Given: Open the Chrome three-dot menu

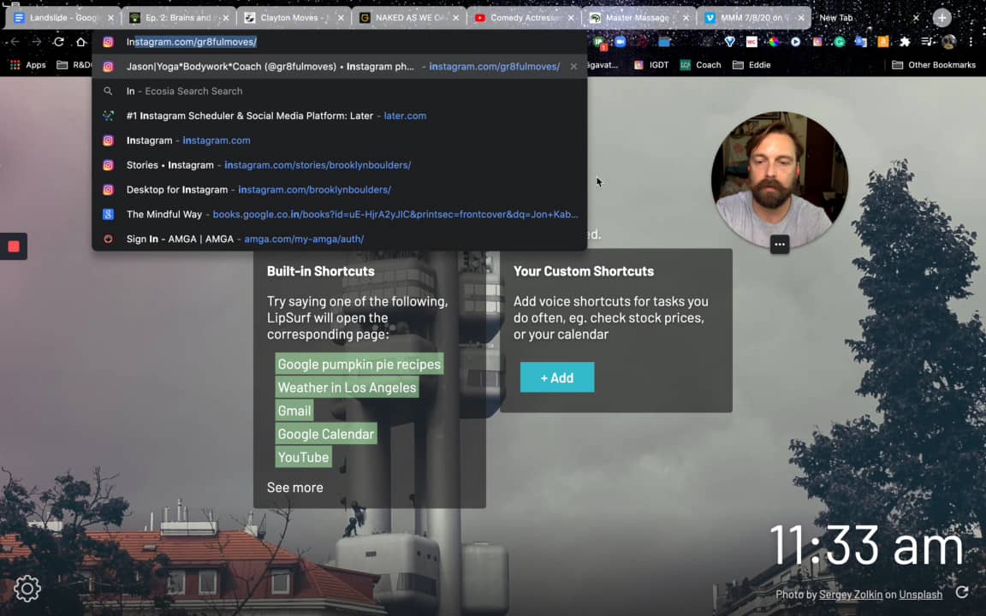Looking at the screenshot, I should [x=971, y=41].
